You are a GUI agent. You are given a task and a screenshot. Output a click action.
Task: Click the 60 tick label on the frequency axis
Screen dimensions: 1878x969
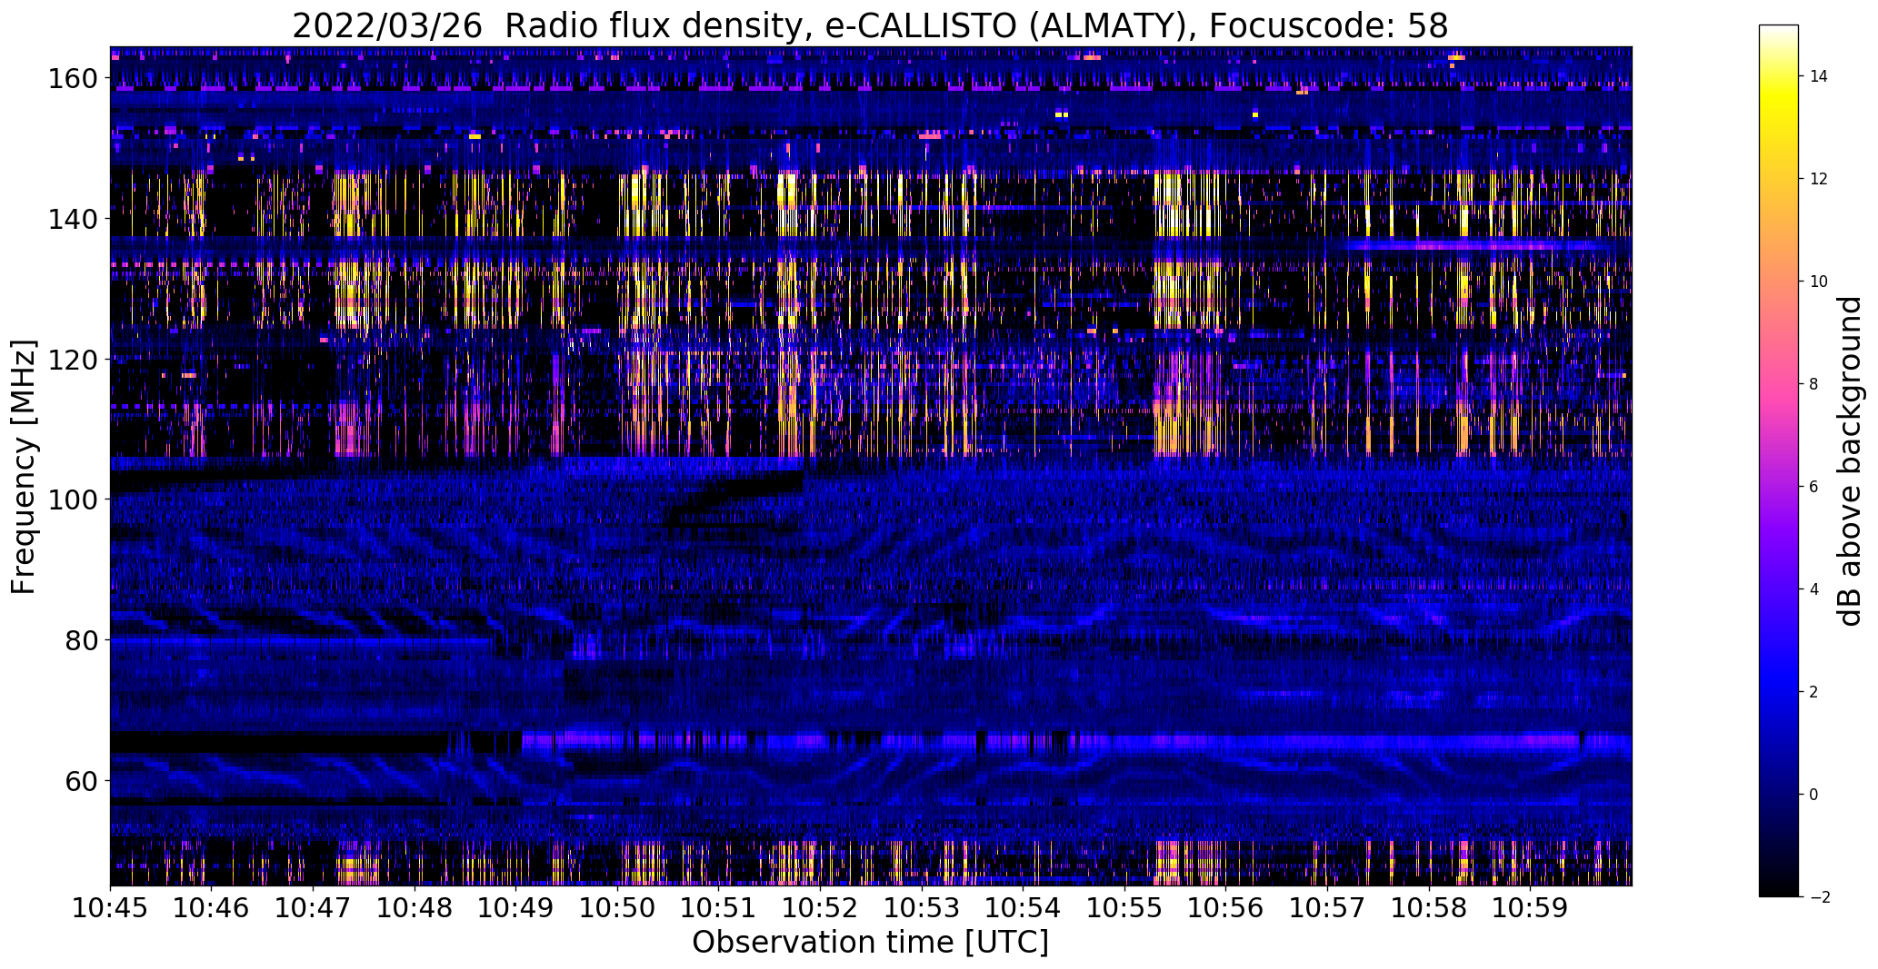tap(83, 780)
